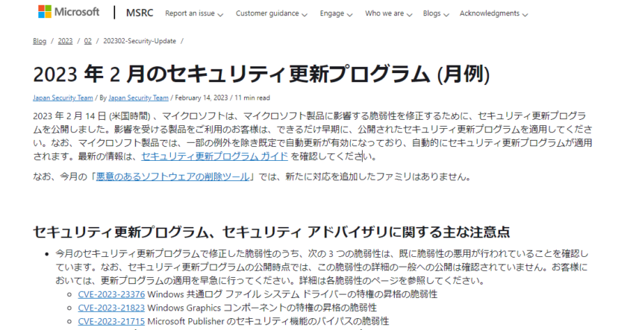Screen dimensions: 627x330
Task: Click the heading セキュリティ アドバイザリに関する主な注意点
Action: pyautogui.click(x=366, y=232)
